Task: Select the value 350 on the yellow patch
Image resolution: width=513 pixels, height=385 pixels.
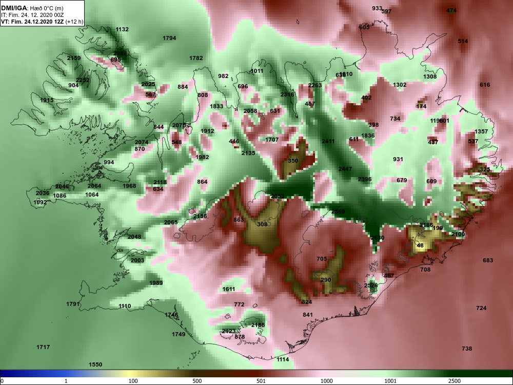Action: coord(293,161)
